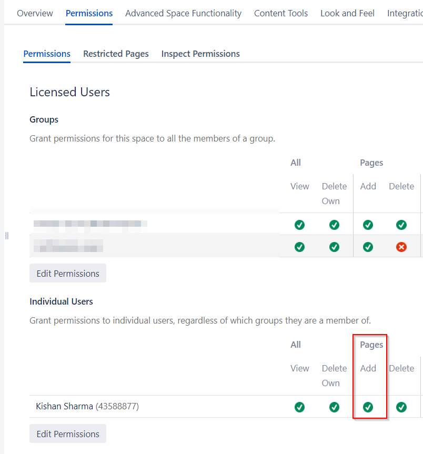Screen dimensions: 423x454
Task: Click second group's View permission checkmark
Action: coord(300,247)
